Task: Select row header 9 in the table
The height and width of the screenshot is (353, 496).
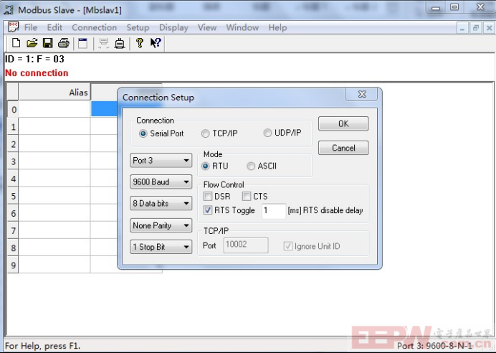Action: pos(13,265)
